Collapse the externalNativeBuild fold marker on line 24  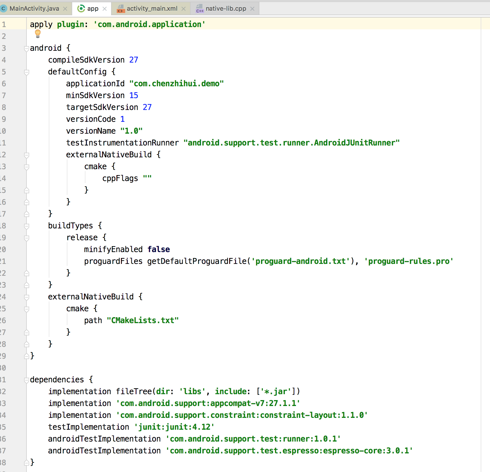click(27, 297)
